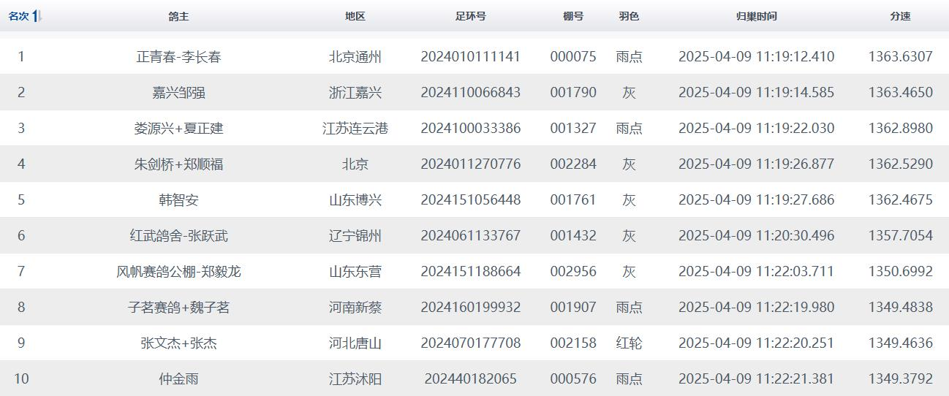This screenshot has height=396, width=949.
Task: Open 红武鸽舍-张跃武 entry
Action: pos(178,235)
